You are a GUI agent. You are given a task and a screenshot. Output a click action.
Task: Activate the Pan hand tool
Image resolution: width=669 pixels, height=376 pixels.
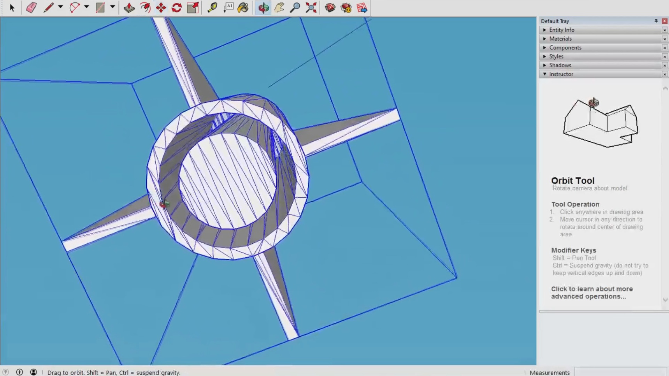point(279,8)
